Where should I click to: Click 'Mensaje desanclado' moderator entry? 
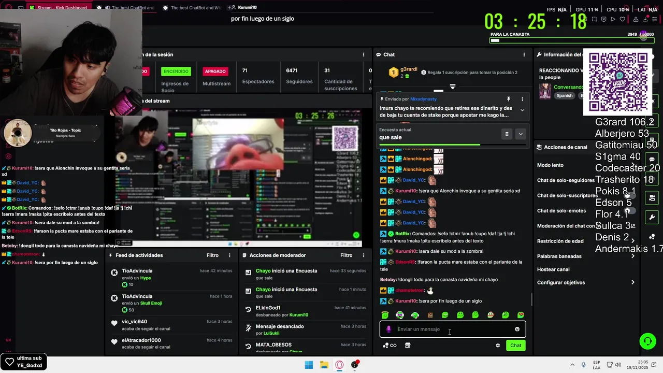[x=305, y=329]
